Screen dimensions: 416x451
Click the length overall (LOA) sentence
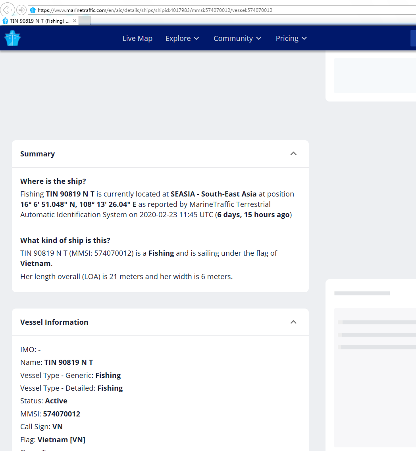tap(127, 277)
